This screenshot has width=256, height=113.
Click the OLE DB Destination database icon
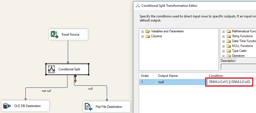(7, 106)
